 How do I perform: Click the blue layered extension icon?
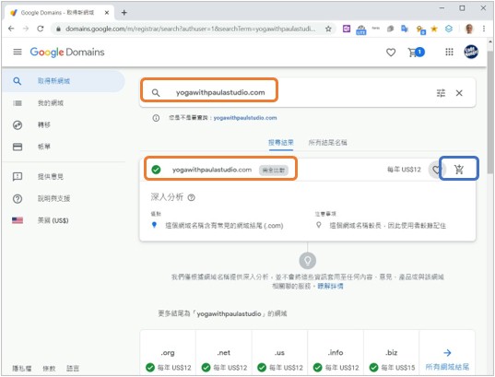tap(449, 29)
